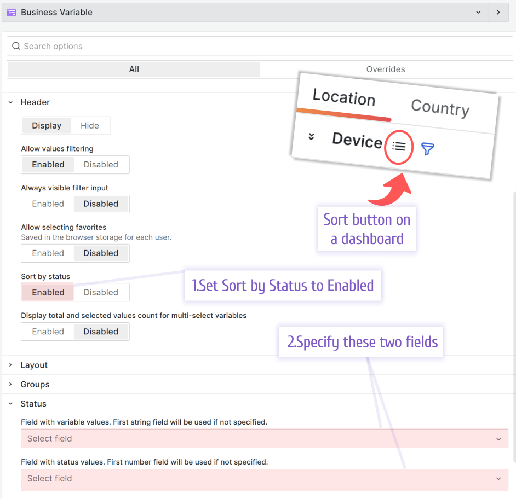Select the All tab

(x=134, y=69)
